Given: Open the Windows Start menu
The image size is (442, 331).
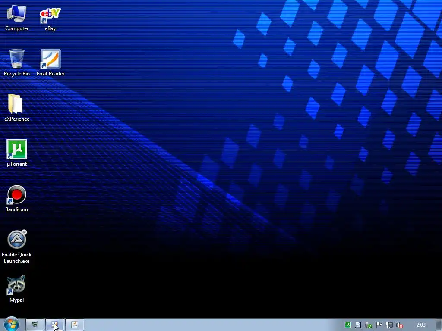Looking at the screenshot, I should click(x=11, y=324).
